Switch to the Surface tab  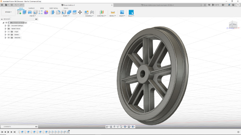[32, 8]
